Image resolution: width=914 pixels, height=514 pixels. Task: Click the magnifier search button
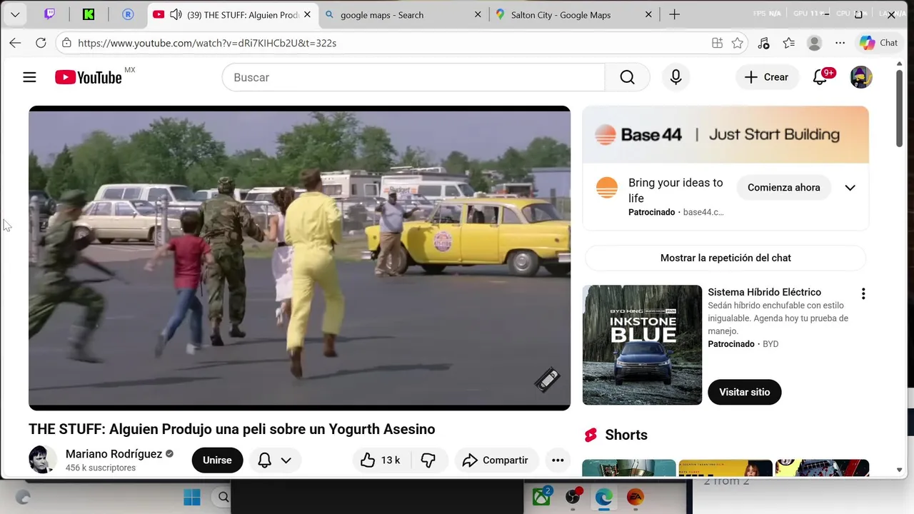[627, 77]
